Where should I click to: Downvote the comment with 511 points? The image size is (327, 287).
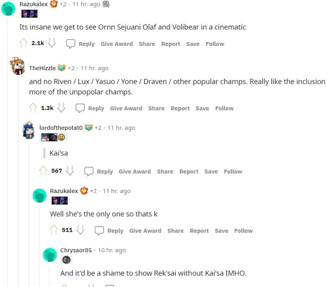[x=80, y=230]
